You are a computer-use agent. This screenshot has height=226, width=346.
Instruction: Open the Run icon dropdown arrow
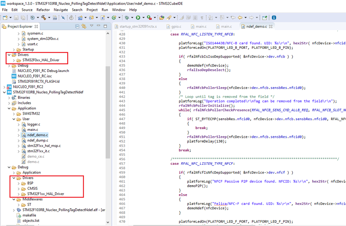143,18
